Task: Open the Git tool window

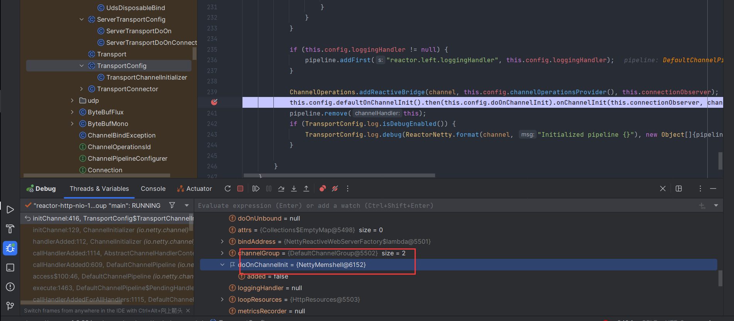Action: click(x=10, y=306)
